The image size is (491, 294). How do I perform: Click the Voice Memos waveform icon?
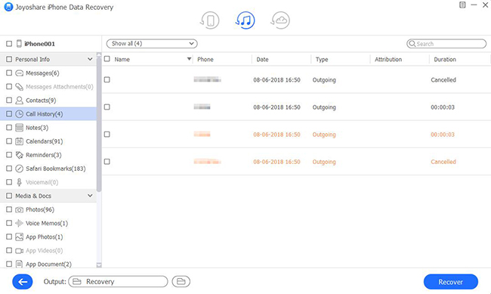coord(20,223)
